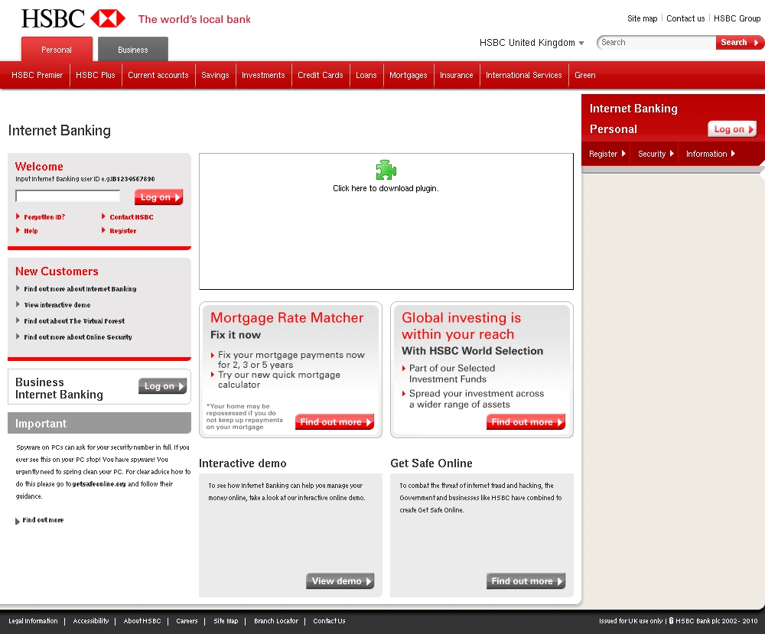Switch to the Personal tab

point(57,49)
